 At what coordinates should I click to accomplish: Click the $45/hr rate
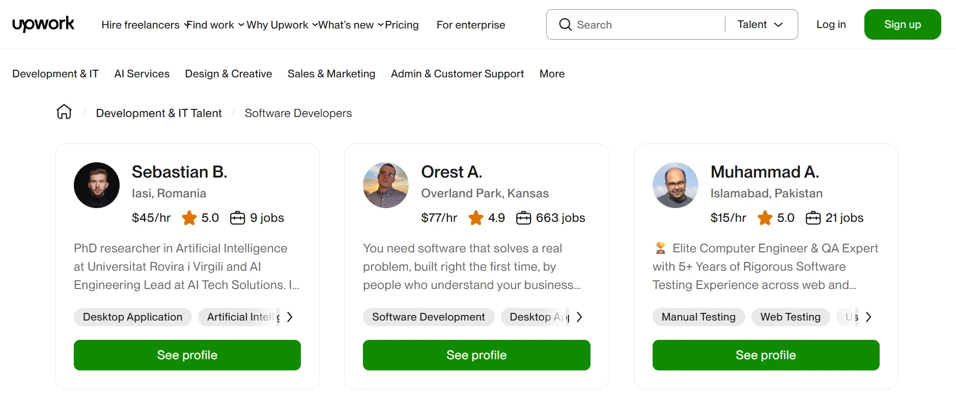(151, 218)
